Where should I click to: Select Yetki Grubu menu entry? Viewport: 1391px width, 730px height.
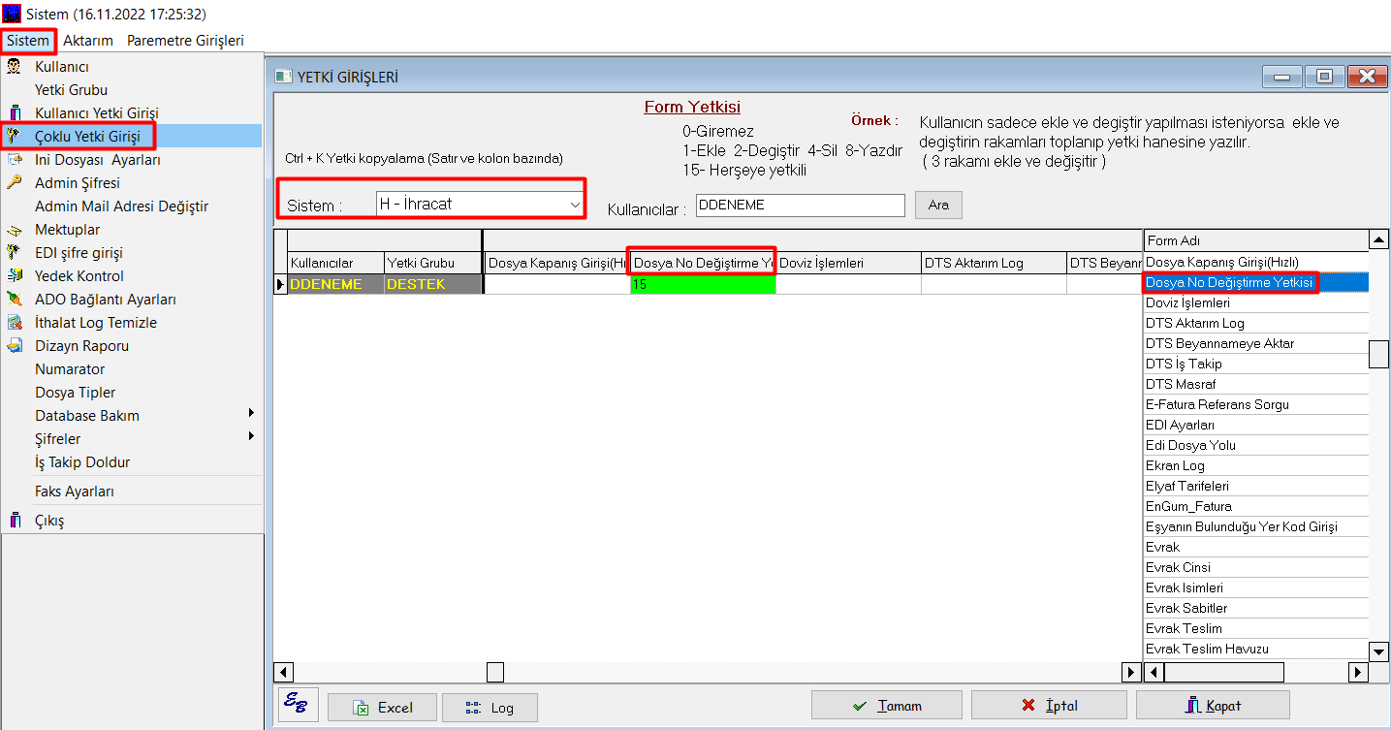(71, 90)
